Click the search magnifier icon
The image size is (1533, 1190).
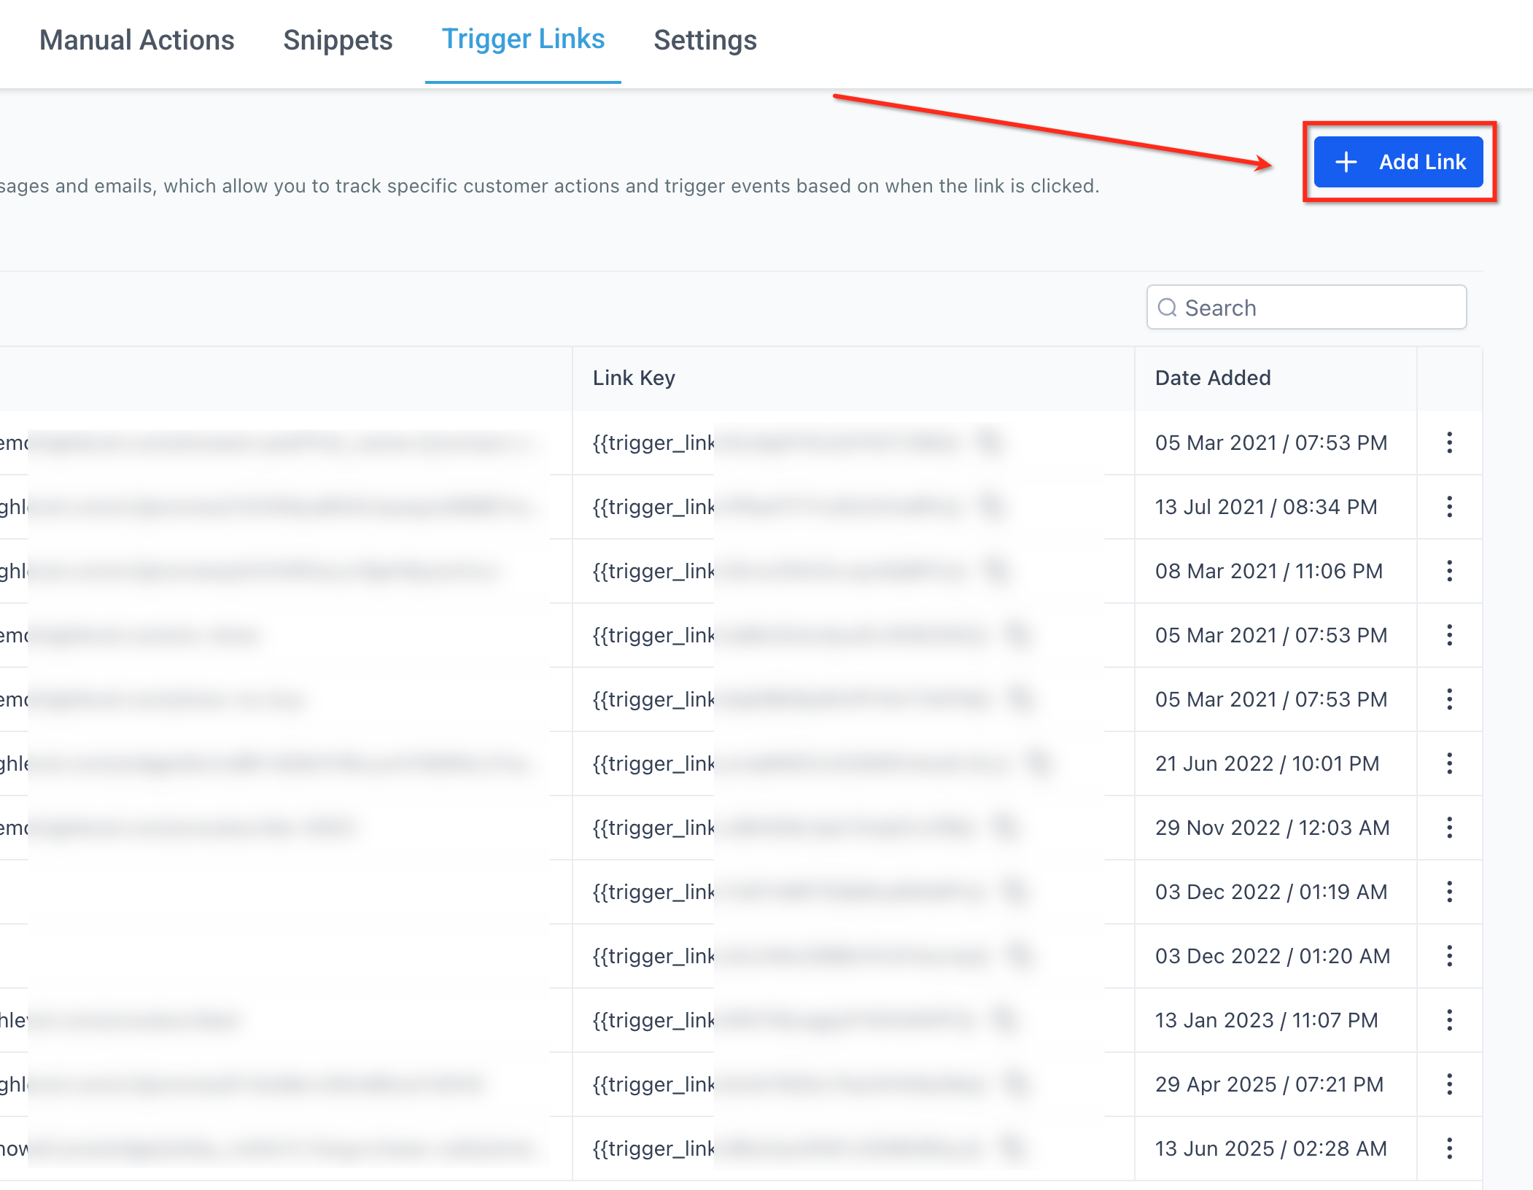[x=1168, y=308]
